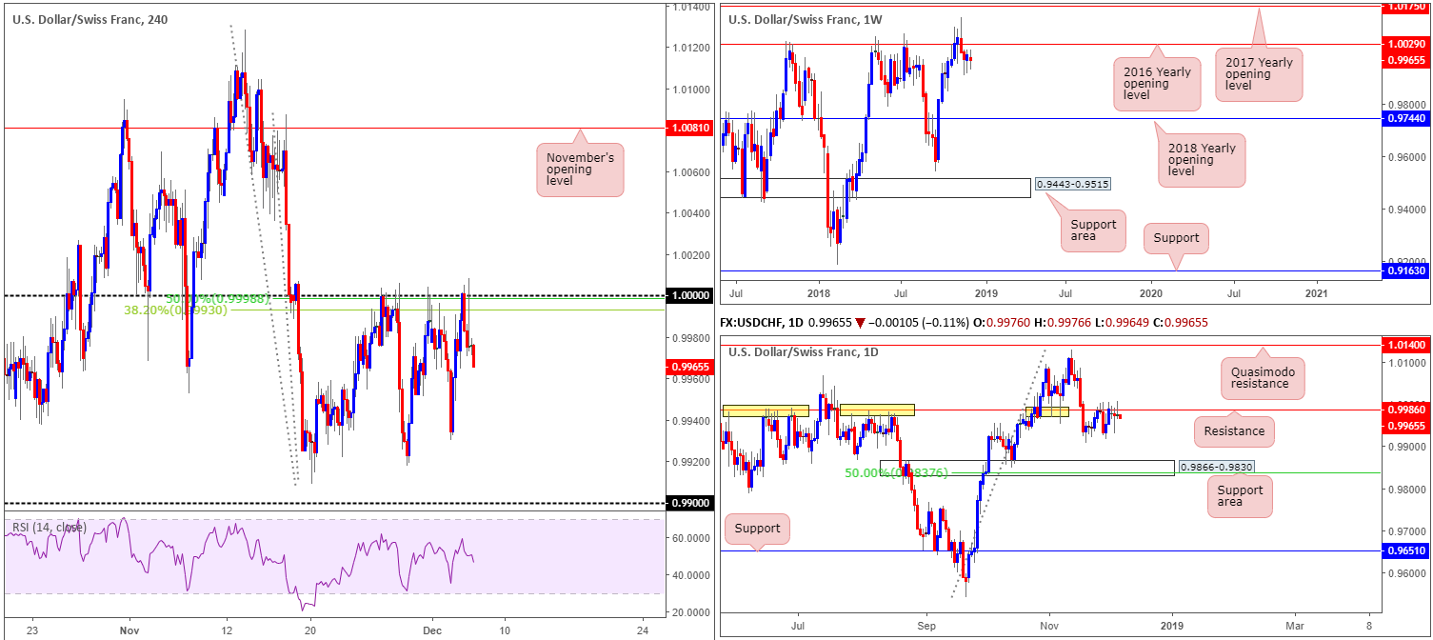Viewport: 1433px width, 640px height.
Task: Click the red 1.00810 price label
Action: (691, 127)
